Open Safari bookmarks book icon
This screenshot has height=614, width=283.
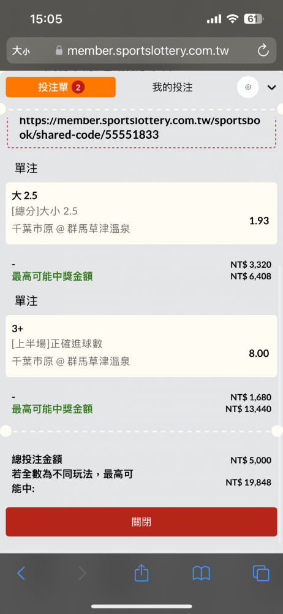(x=202, y=573)
